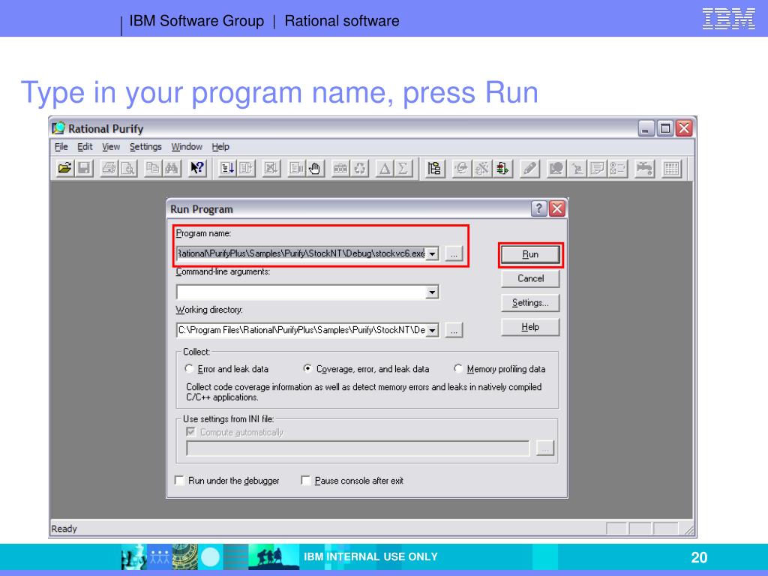768x576 pixels.
Task: Click the recycle arrows toolbar icon
Action: pyautogui.click(x=360, y=169)
